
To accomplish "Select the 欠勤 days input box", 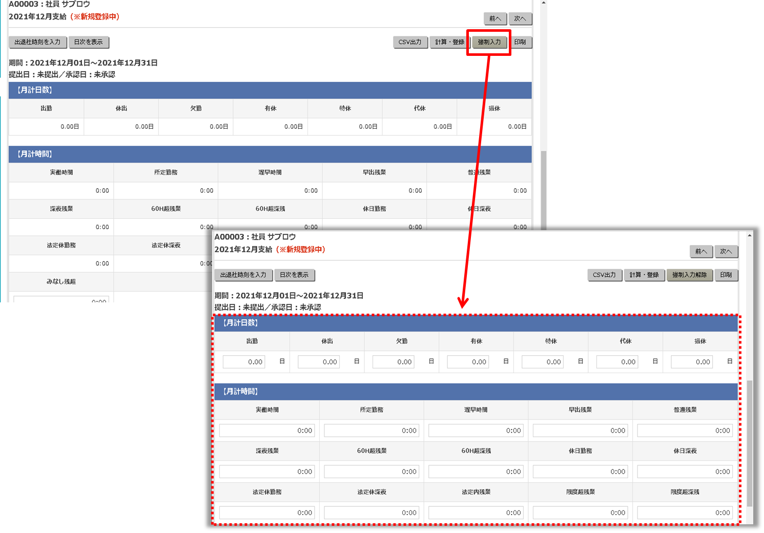I will [x=394, y=362].
